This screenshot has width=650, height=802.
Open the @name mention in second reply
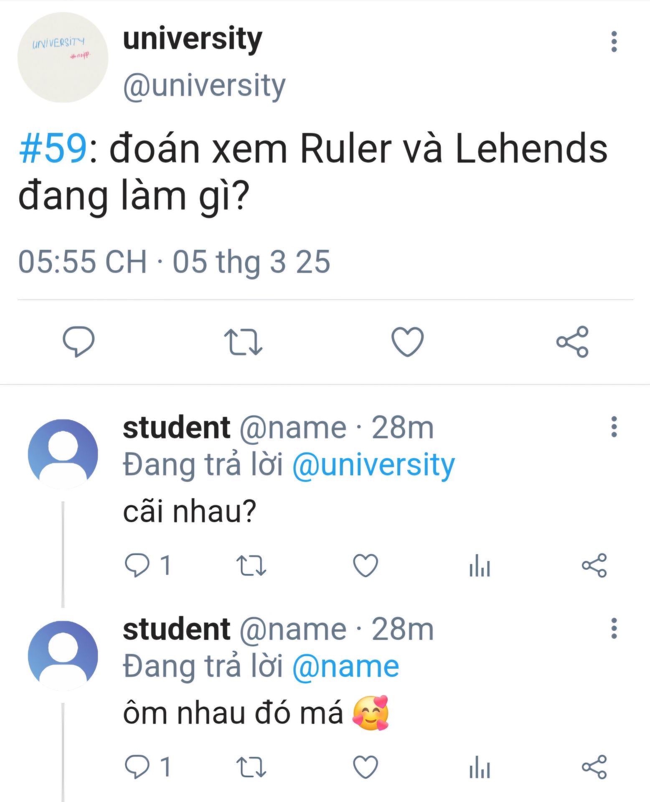click(345, 666)
